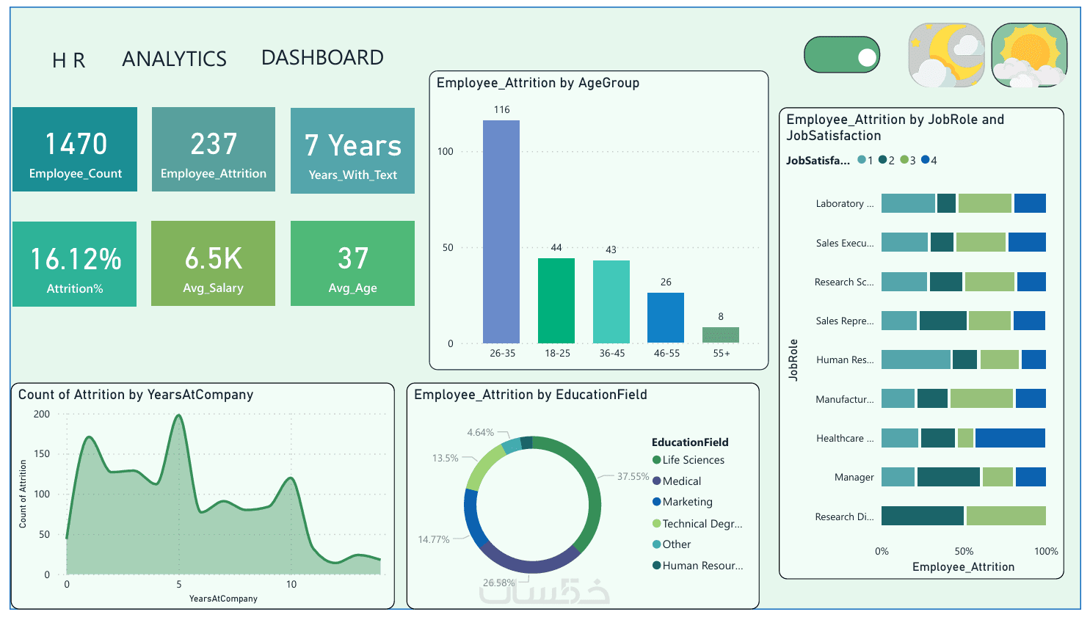Click the blue donut segment labeled 14.77%

472,520
